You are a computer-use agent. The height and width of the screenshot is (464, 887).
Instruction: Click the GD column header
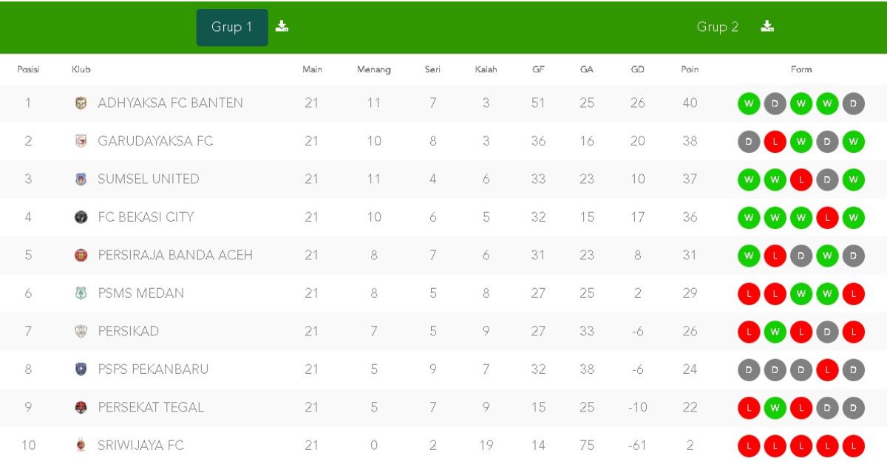click(637, 69)
